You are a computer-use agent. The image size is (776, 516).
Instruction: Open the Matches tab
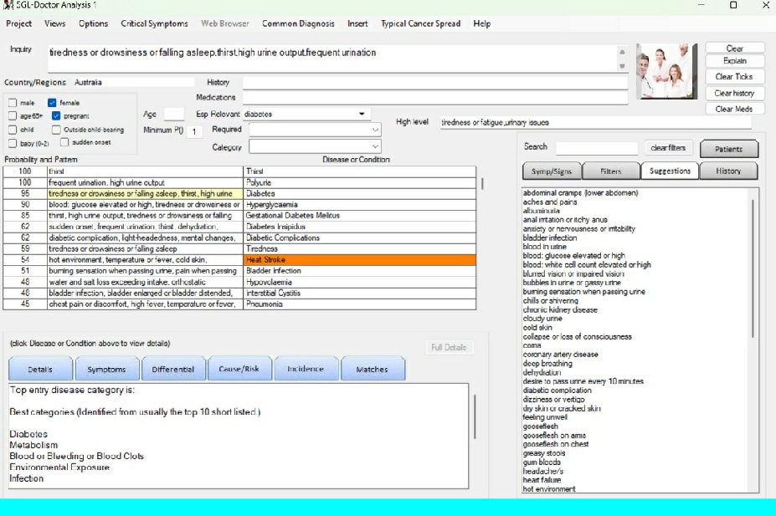tap(373, 369)
